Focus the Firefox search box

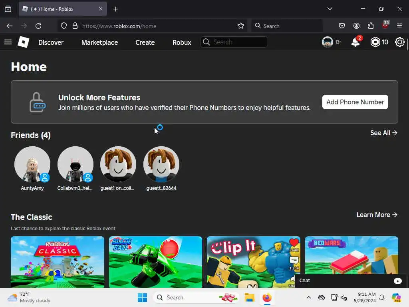tap(287, 26)
